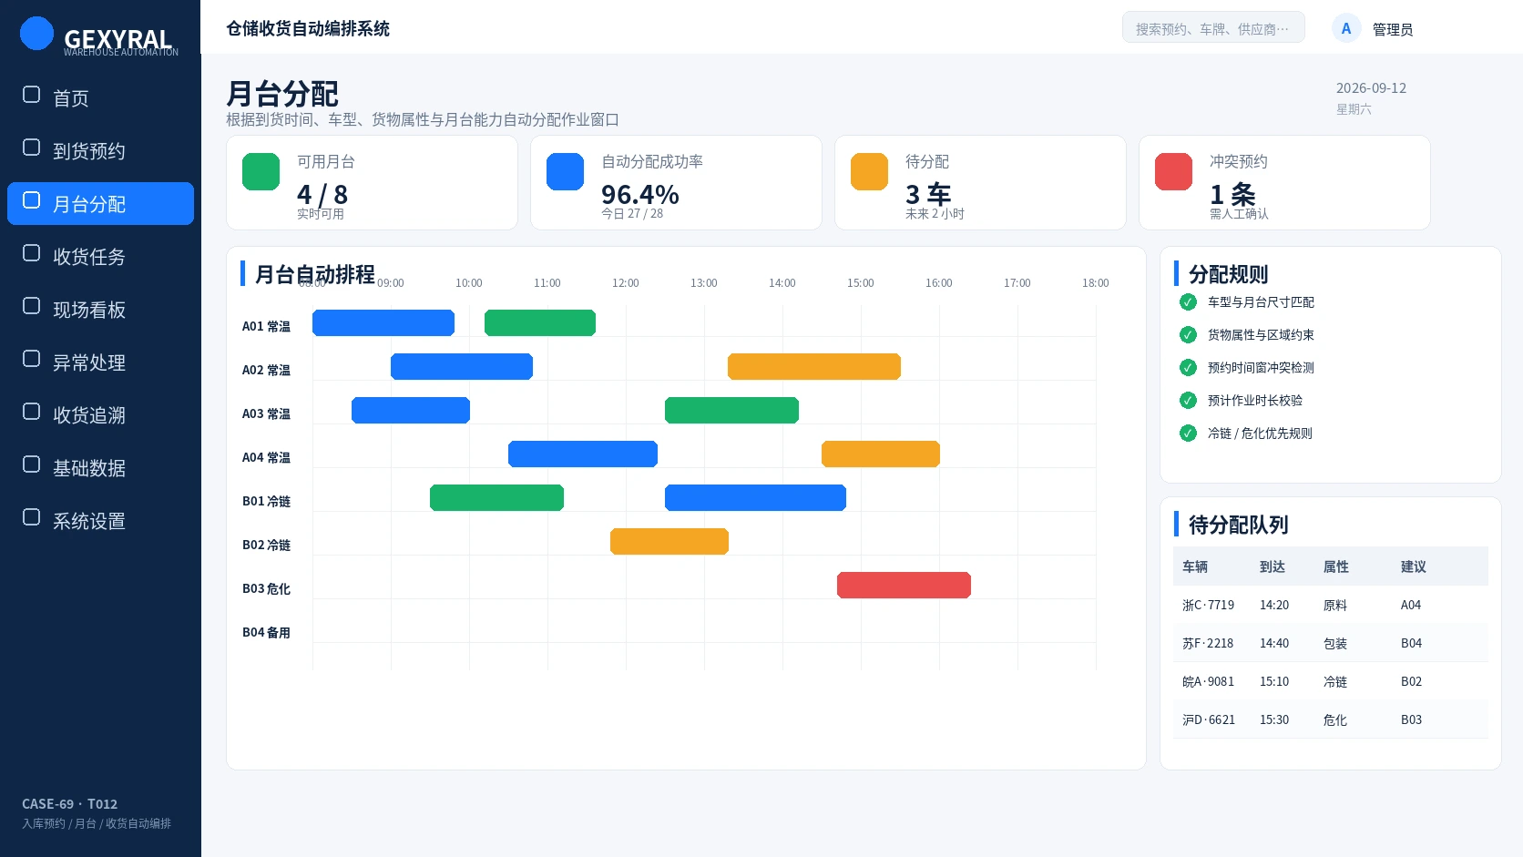Toggle the 预约时间窗冲突检测 rule checkmark
The width and height of the screenshot is (1523, 857).
tap(1188, 368)
